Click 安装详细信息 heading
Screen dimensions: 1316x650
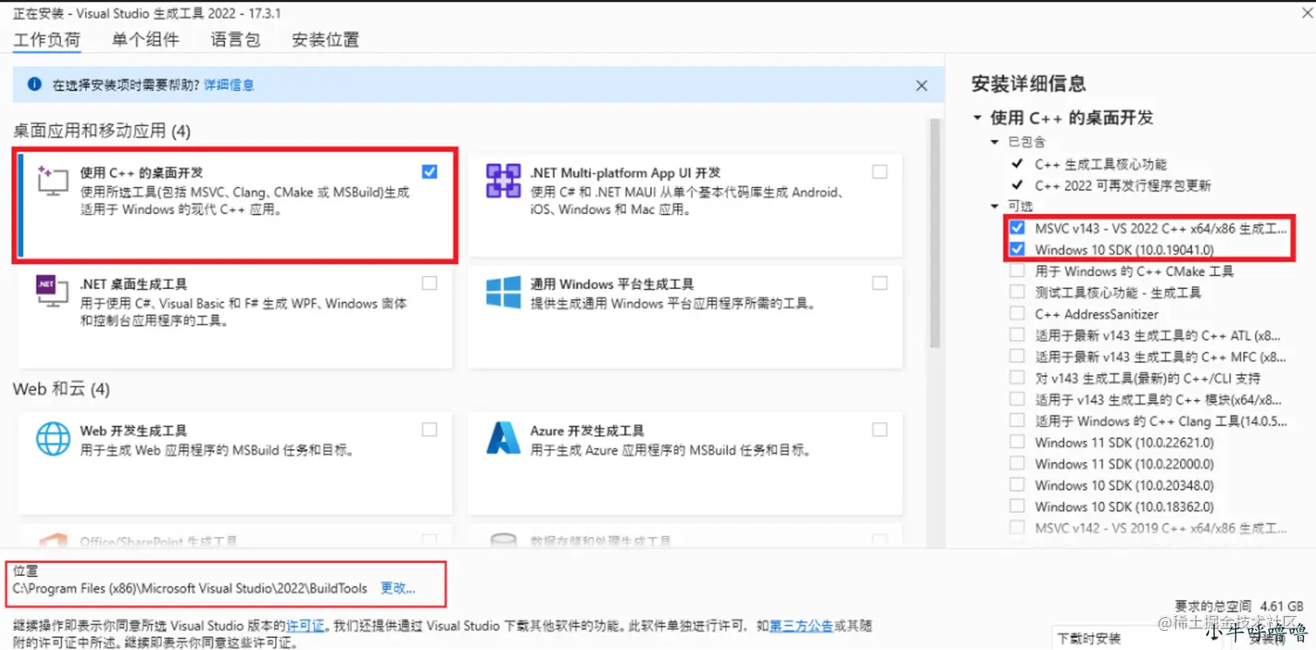pos(1028,84)
